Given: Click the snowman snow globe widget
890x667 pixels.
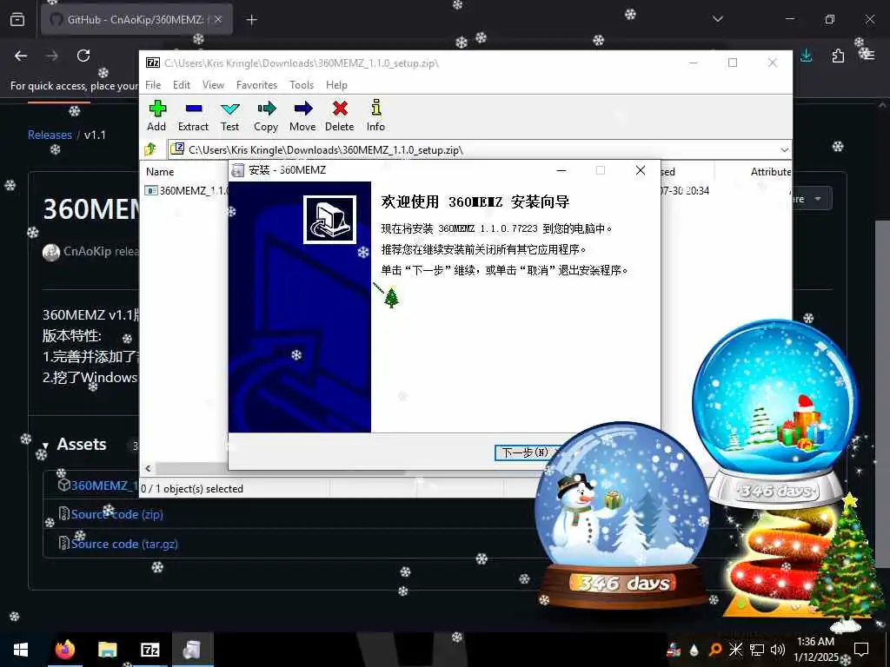Looking at the screenshot, I should coord(622,516).
